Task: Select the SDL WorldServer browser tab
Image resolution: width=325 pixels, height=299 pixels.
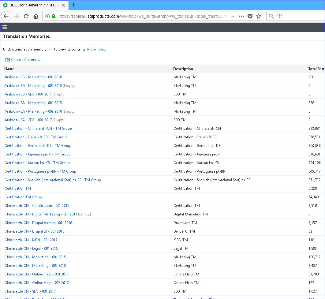Action: point(34,5)
